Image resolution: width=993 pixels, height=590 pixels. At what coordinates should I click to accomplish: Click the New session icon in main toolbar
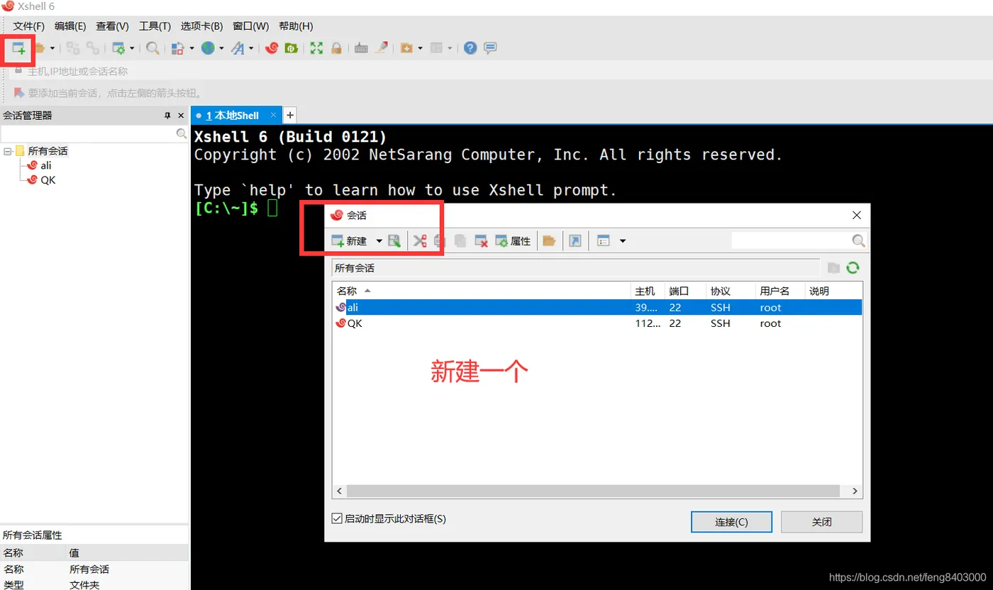pos(18,48)
